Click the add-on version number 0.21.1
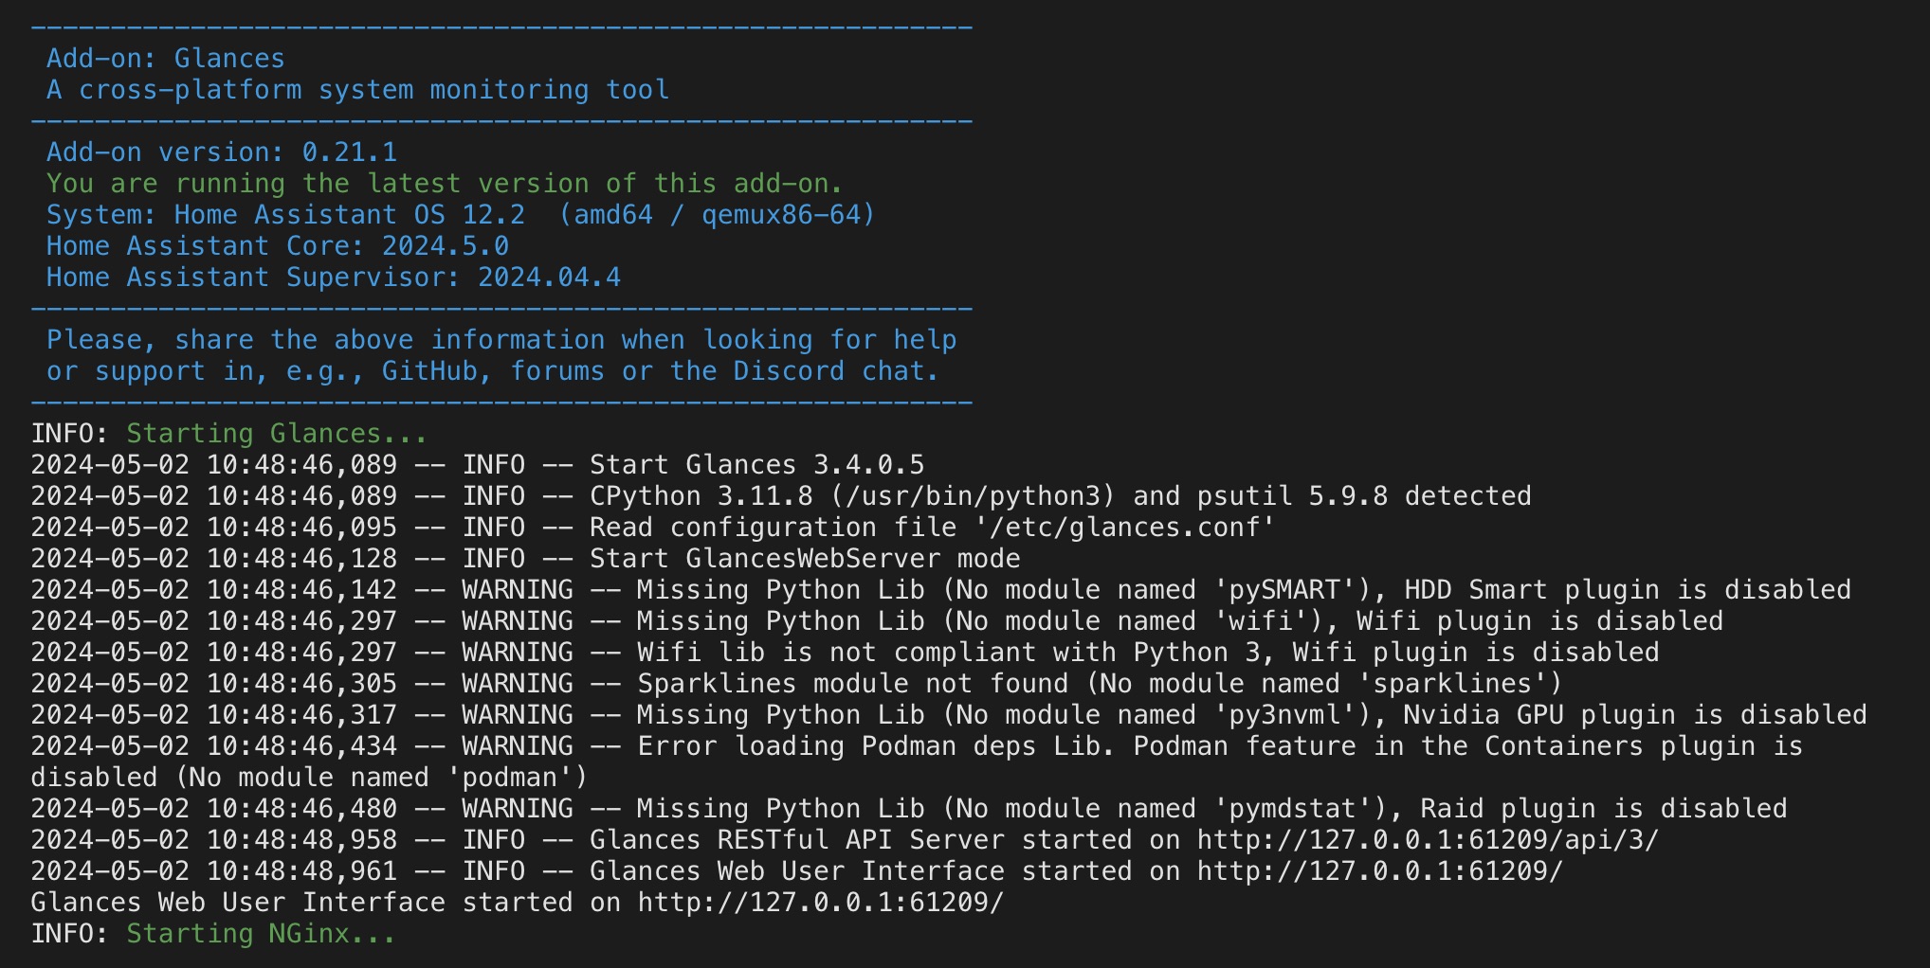This screenshot has width=1930, height=968. pyautogui.click(x=349, y=152)
